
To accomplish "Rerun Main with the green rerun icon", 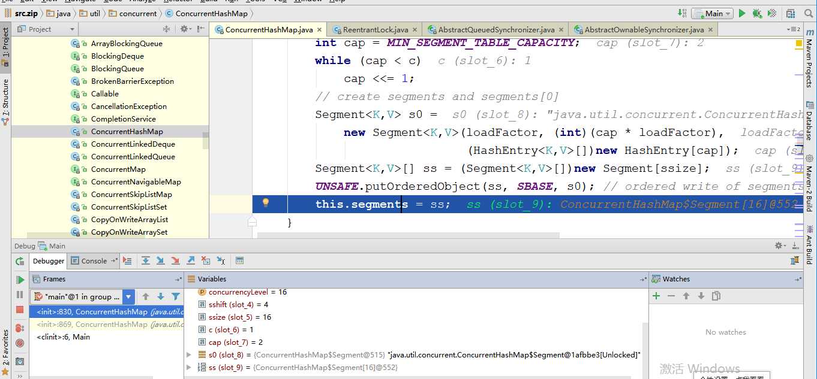I will (x=20, y=261).
